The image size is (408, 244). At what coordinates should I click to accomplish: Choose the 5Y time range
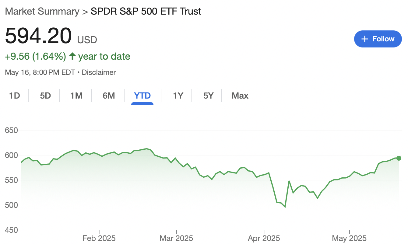pos(209,96)
